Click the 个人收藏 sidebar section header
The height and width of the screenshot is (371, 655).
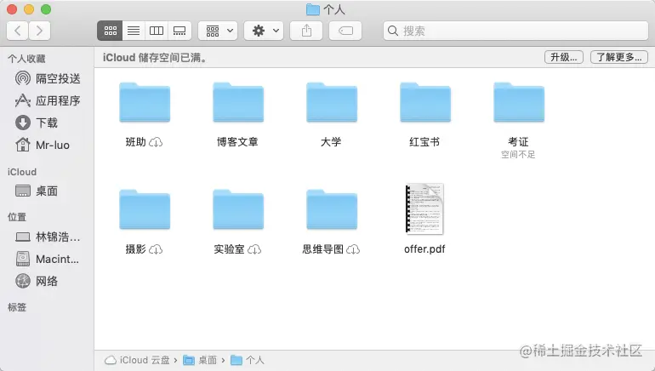pos(26,59)
